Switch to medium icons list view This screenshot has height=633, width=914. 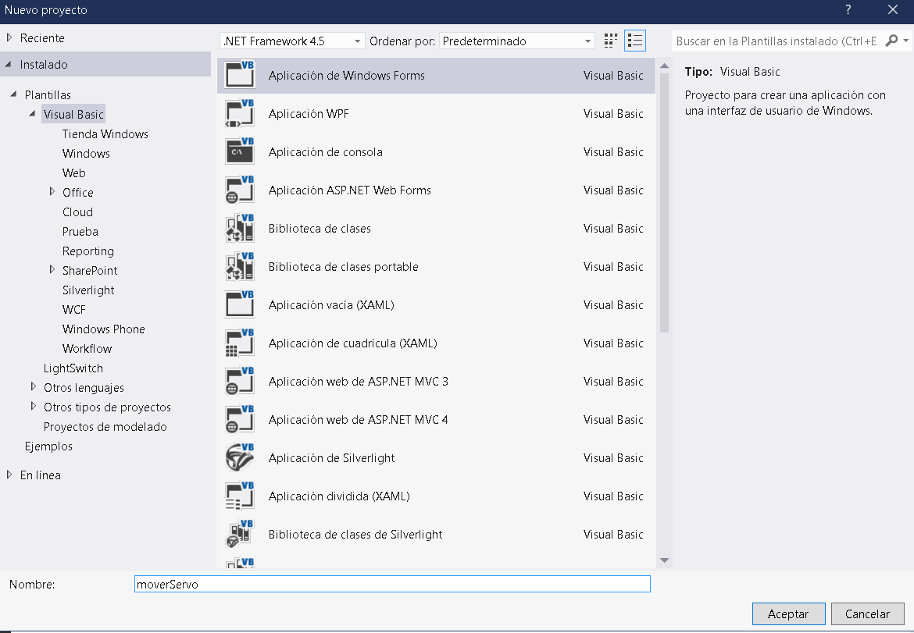(x=635, y=41)
